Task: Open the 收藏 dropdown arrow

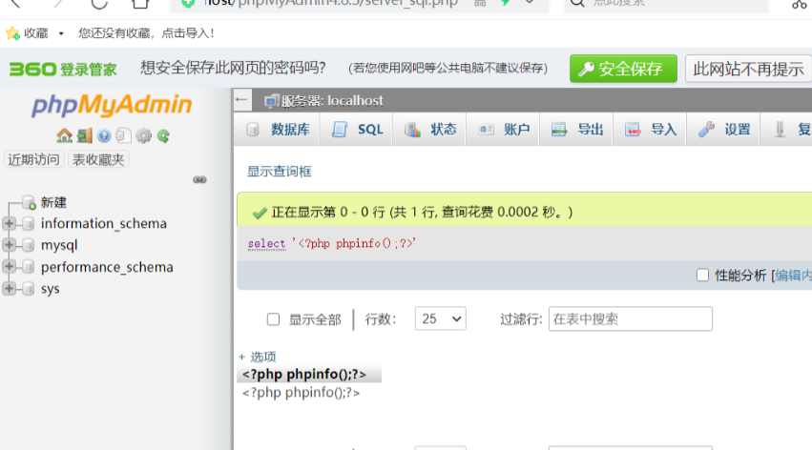Action: pyautogui.click(x=61, y=33)
